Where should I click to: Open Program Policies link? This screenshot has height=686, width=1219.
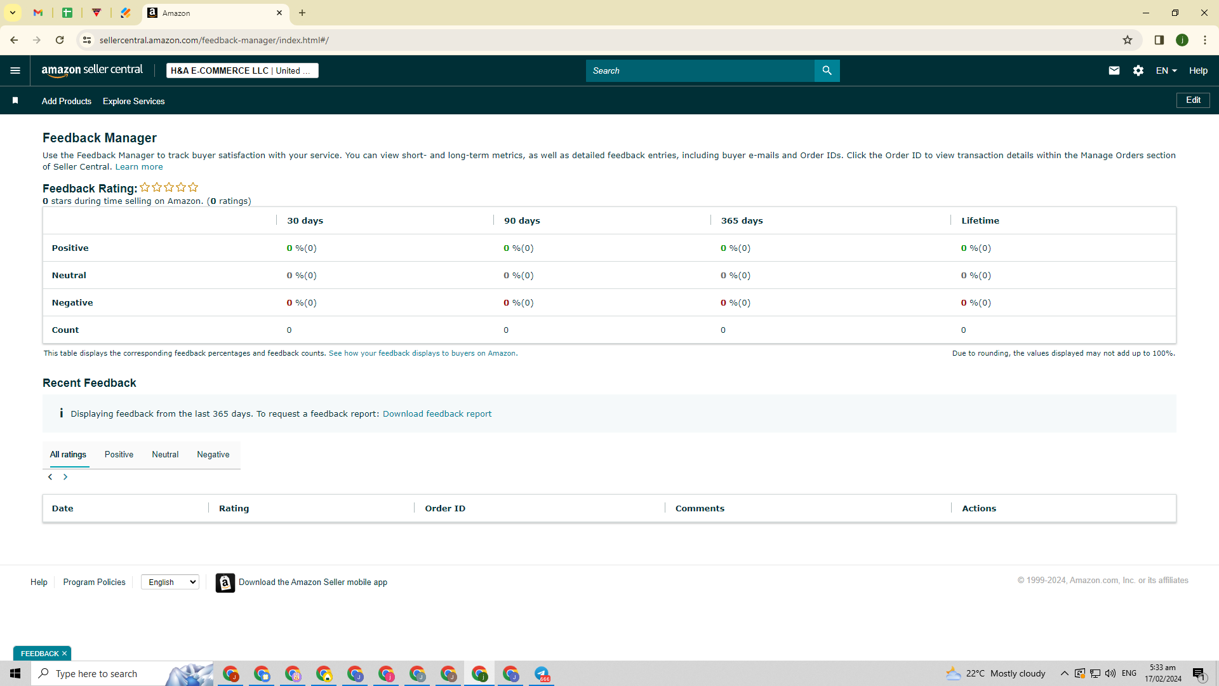[94, 582]
